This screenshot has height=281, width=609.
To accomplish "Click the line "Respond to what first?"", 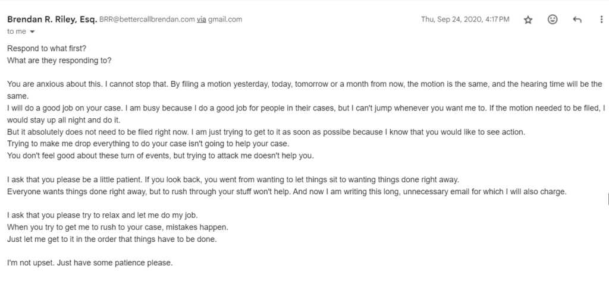I will tap(46, 49).
